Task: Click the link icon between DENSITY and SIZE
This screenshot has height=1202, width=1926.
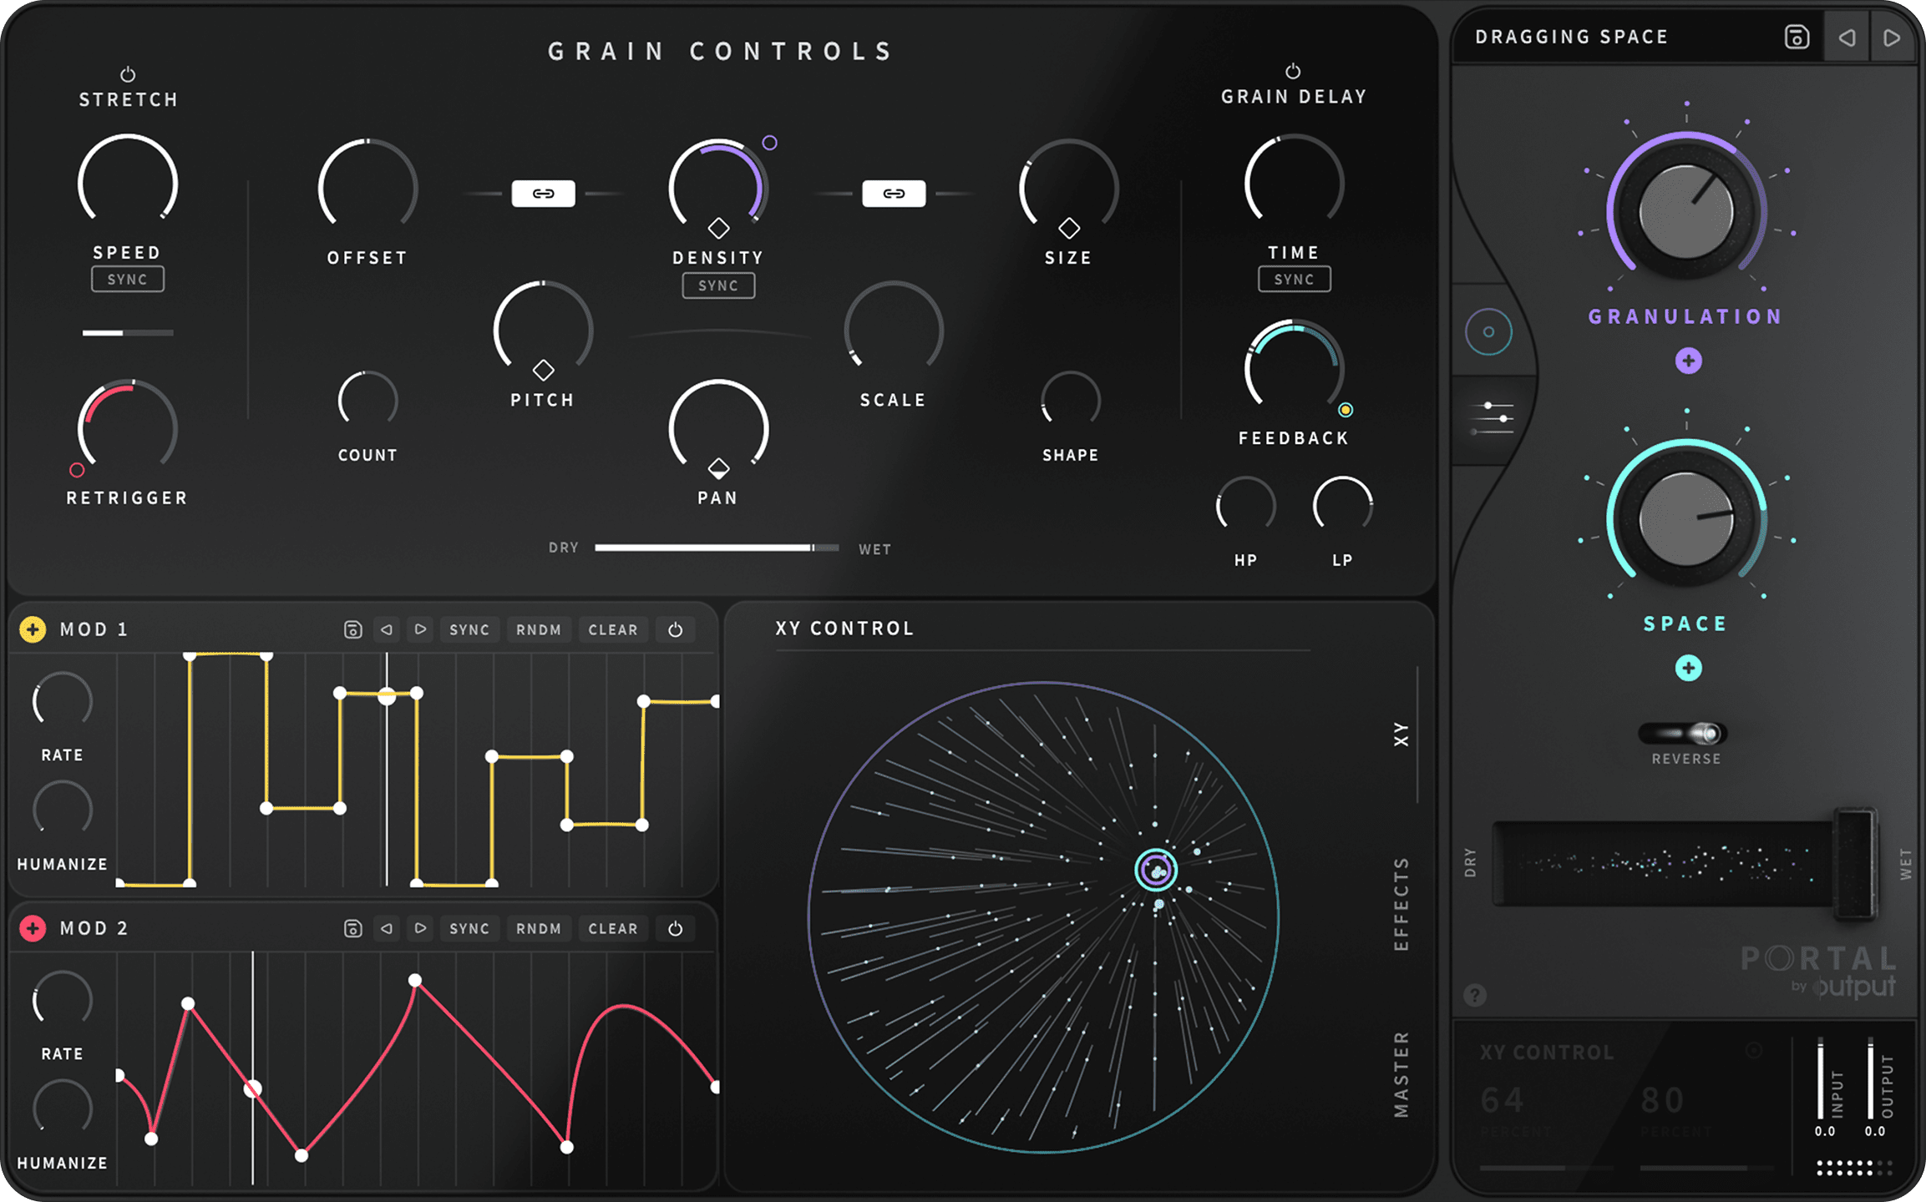Action: [887, 193]
